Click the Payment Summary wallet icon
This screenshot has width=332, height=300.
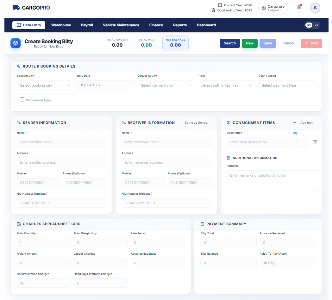click(x=202, y=224)
